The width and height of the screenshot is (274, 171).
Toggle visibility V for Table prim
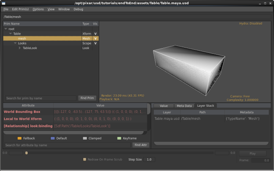[x=95, y=34]
